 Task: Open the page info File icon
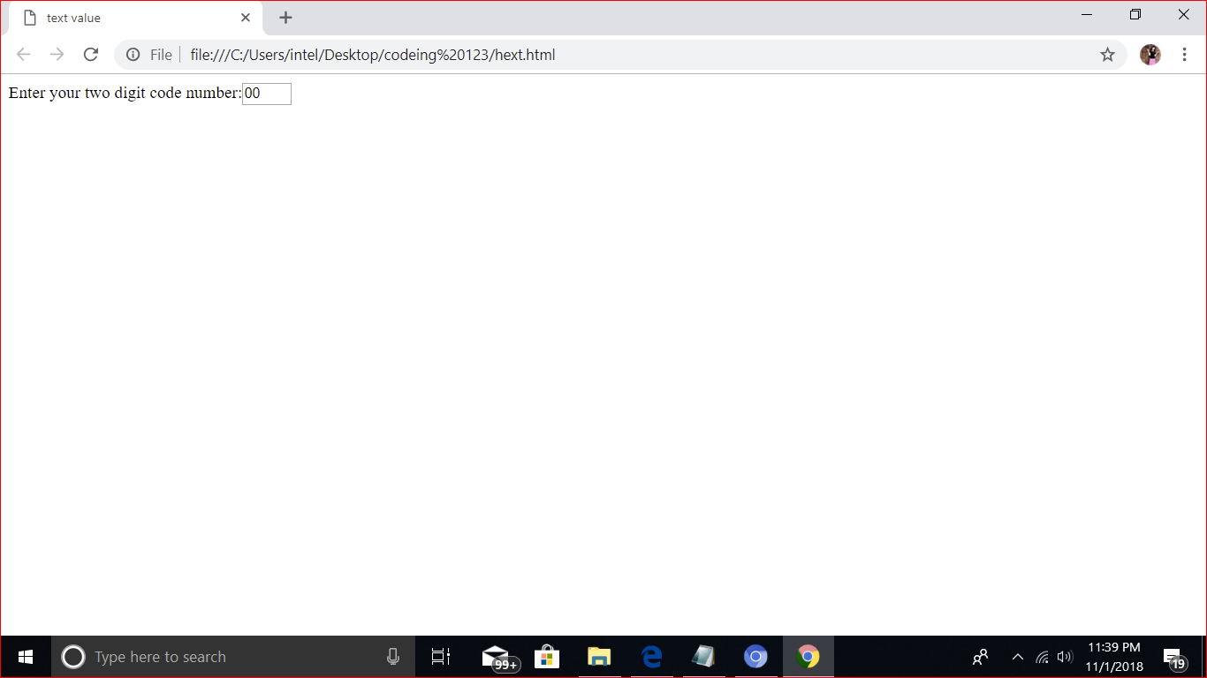point(133,54)
